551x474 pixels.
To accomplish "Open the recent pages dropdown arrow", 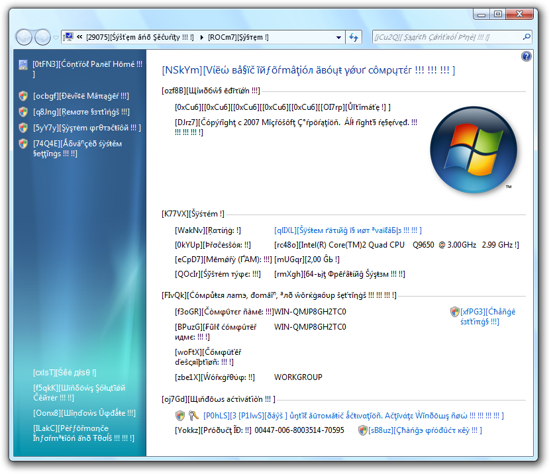I will (x=56, y=38).
